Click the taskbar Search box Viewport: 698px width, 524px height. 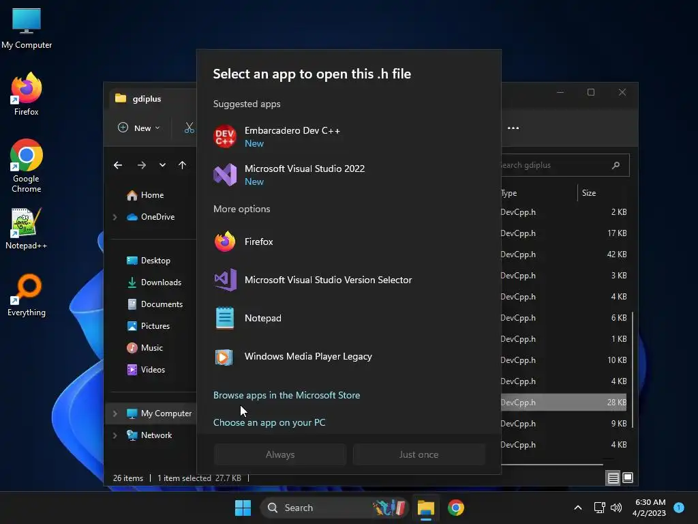334,508
